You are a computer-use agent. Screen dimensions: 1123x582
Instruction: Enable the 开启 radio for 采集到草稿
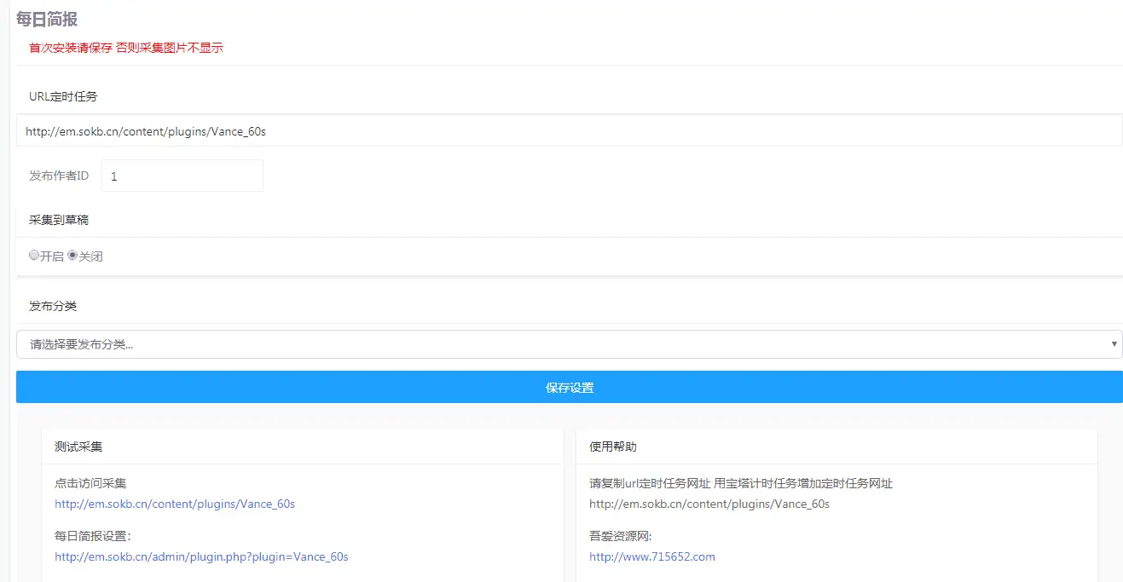tap(34, 255)
